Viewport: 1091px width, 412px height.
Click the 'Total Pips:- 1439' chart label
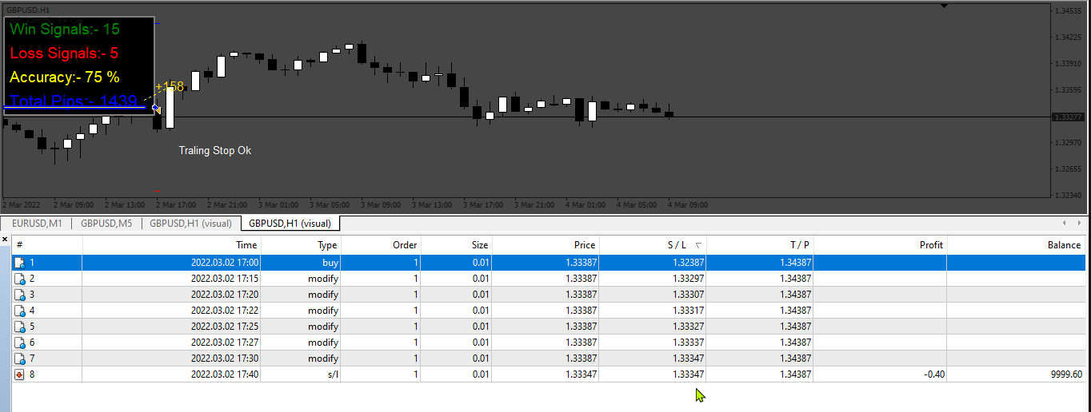tap(73, 101)
